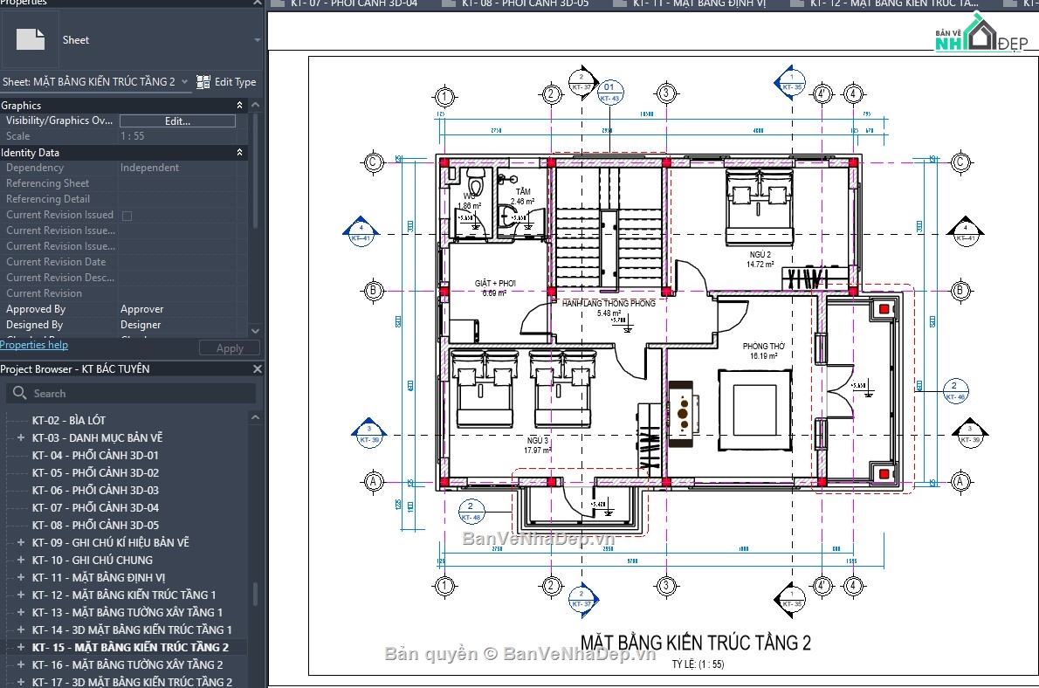Screen dimensions: 1039x688
Task: Click grid bubble 4' at bottom
Action: [822, 586]
